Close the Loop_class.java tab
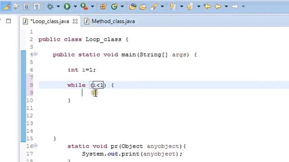 (x=75, y=22)
